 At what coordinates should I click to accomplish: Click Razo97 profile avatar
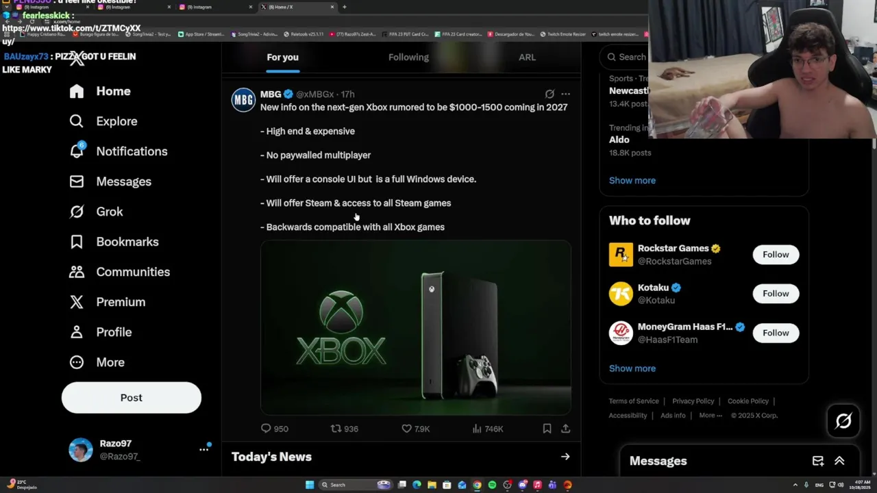(x=81, y=450)
